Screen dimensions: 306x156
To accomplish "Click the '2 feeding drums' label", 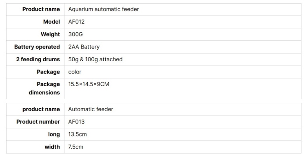I will tap(38, 59).
